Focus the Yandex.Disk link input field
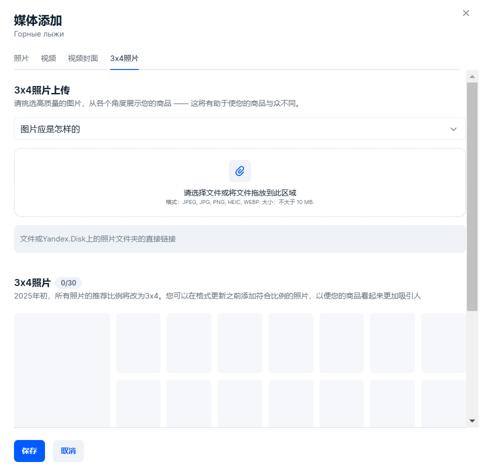Viewport: 479px width, 471px height. click(x=240, y=239)
